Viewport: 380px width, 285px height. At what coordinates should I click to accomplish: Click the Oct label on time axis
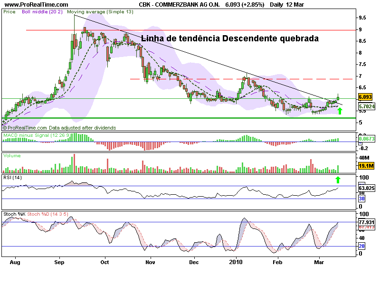(104, 262)
